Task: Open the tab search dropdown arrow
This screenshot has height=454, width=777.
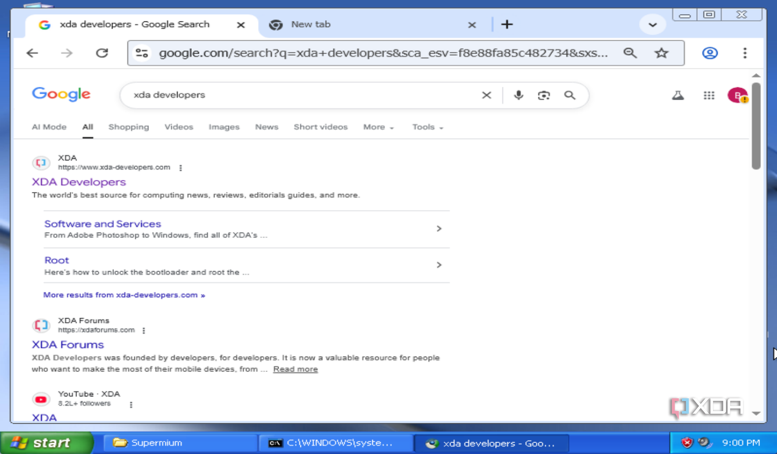Action: pos(652,25)
